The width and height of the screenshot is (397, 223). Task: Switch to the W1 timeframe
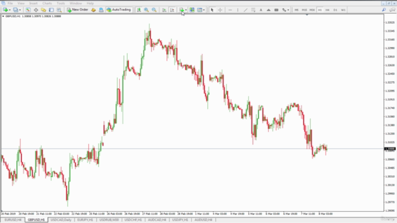click(343, 10)
